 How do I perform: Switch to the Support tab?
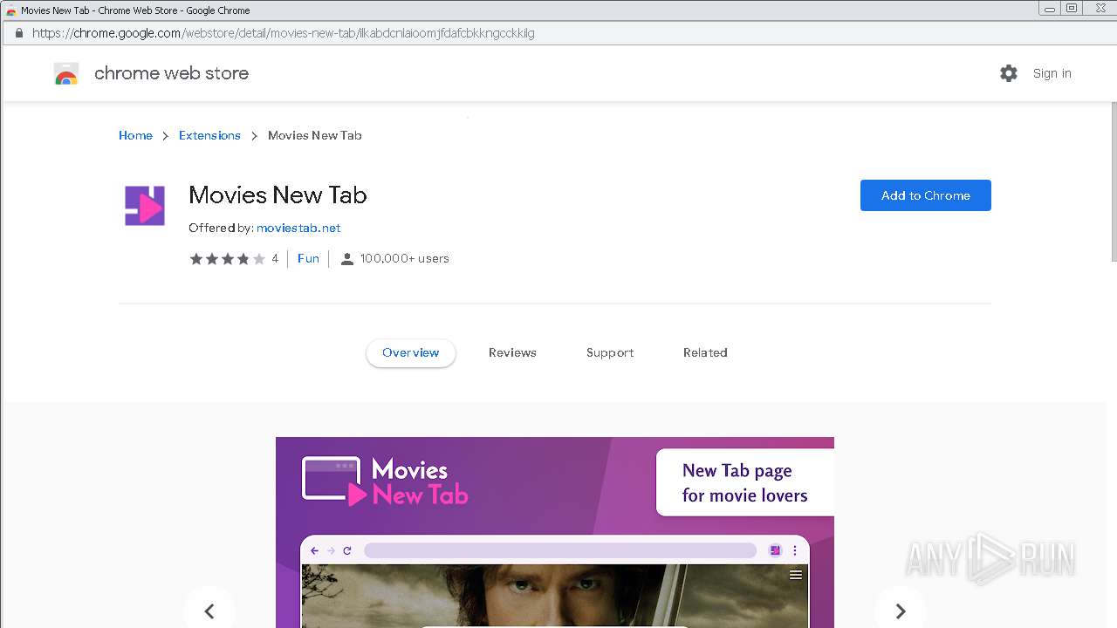[610, 352]
